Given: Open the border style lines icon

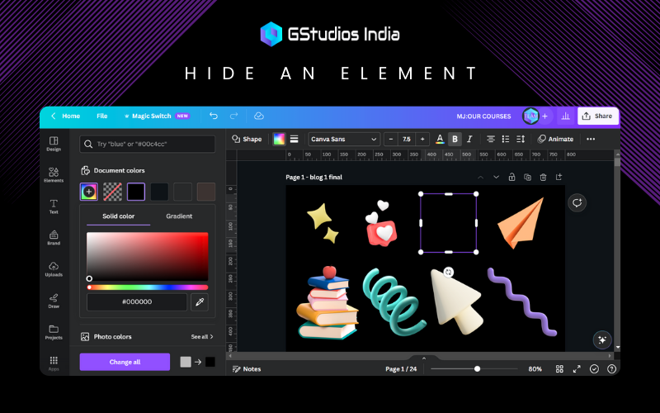Looking at the screenshot, I should [x=295, y=139].
